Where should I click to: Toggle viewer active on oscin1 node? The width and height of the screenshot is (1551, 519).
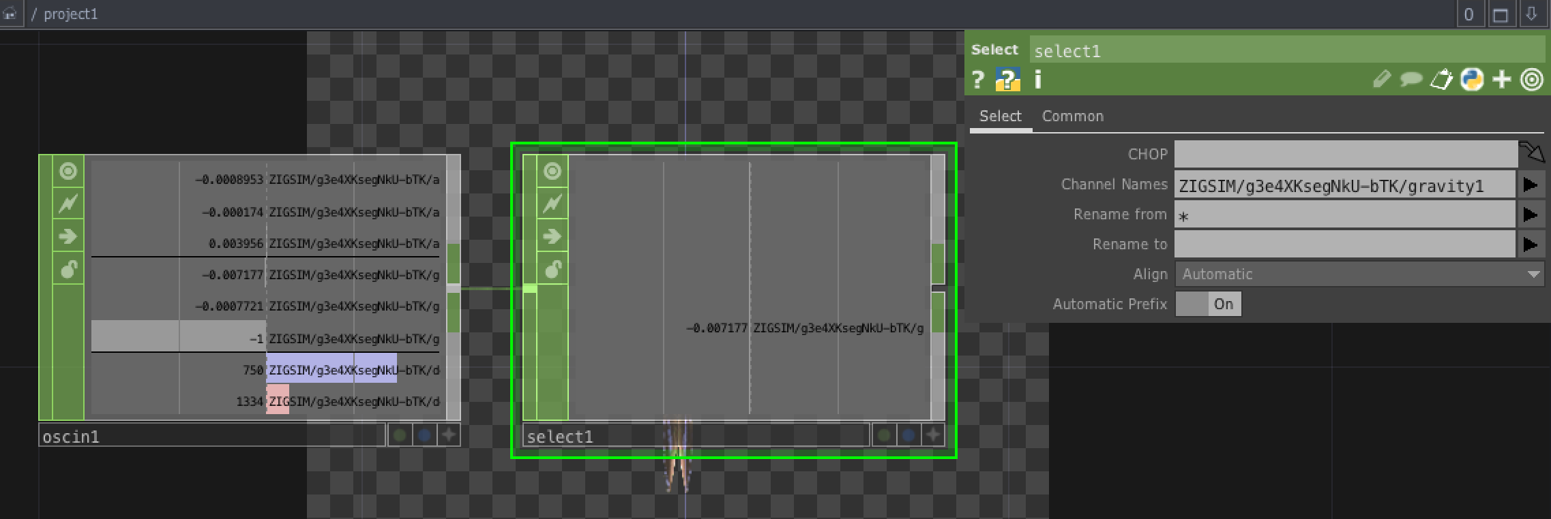68,171
